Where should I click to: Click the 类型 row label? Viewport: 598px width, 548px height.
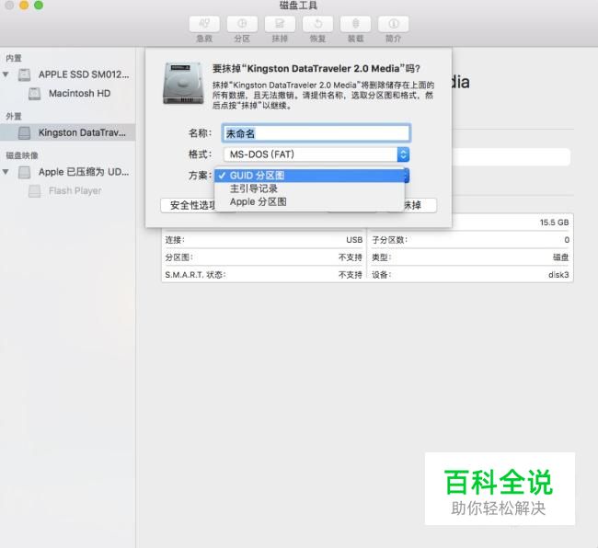click(382, 257)
